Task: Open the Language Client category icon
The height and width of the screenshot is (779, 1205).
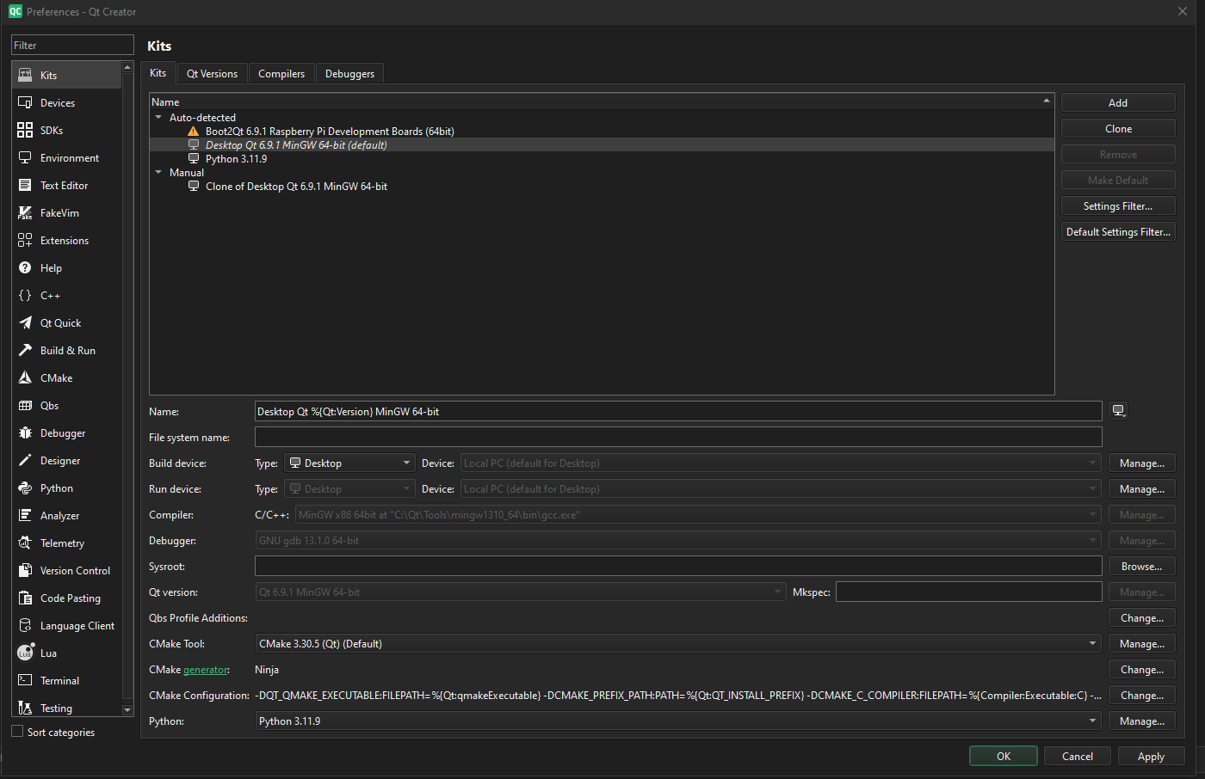Action: [x=25, y=626]
